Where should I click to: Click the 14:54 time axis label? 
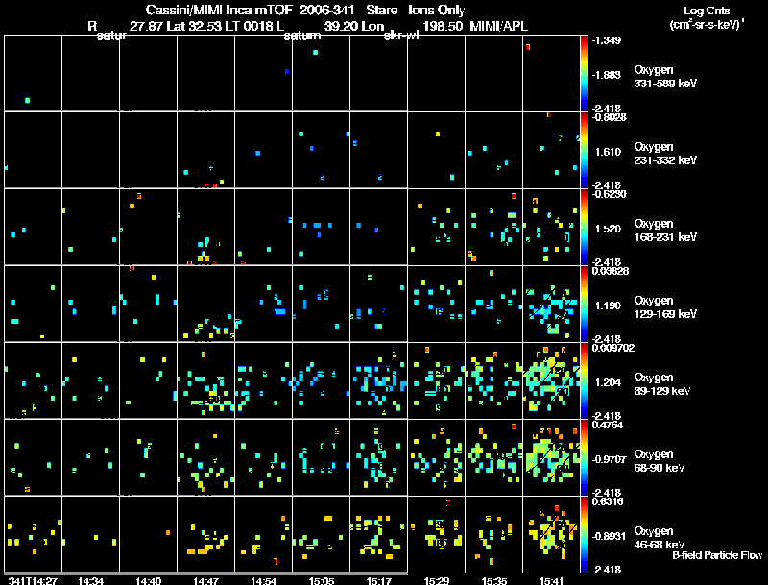(263, 580)
